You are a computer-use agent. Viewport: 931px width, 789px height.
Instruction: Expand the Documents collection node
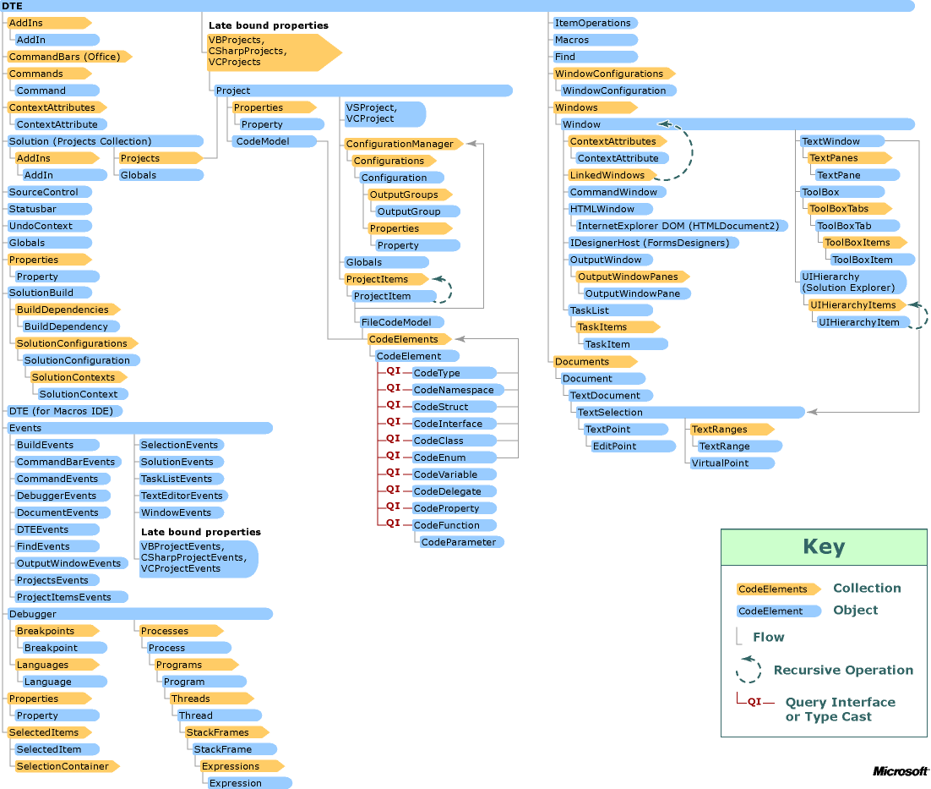tap(583, 361)
